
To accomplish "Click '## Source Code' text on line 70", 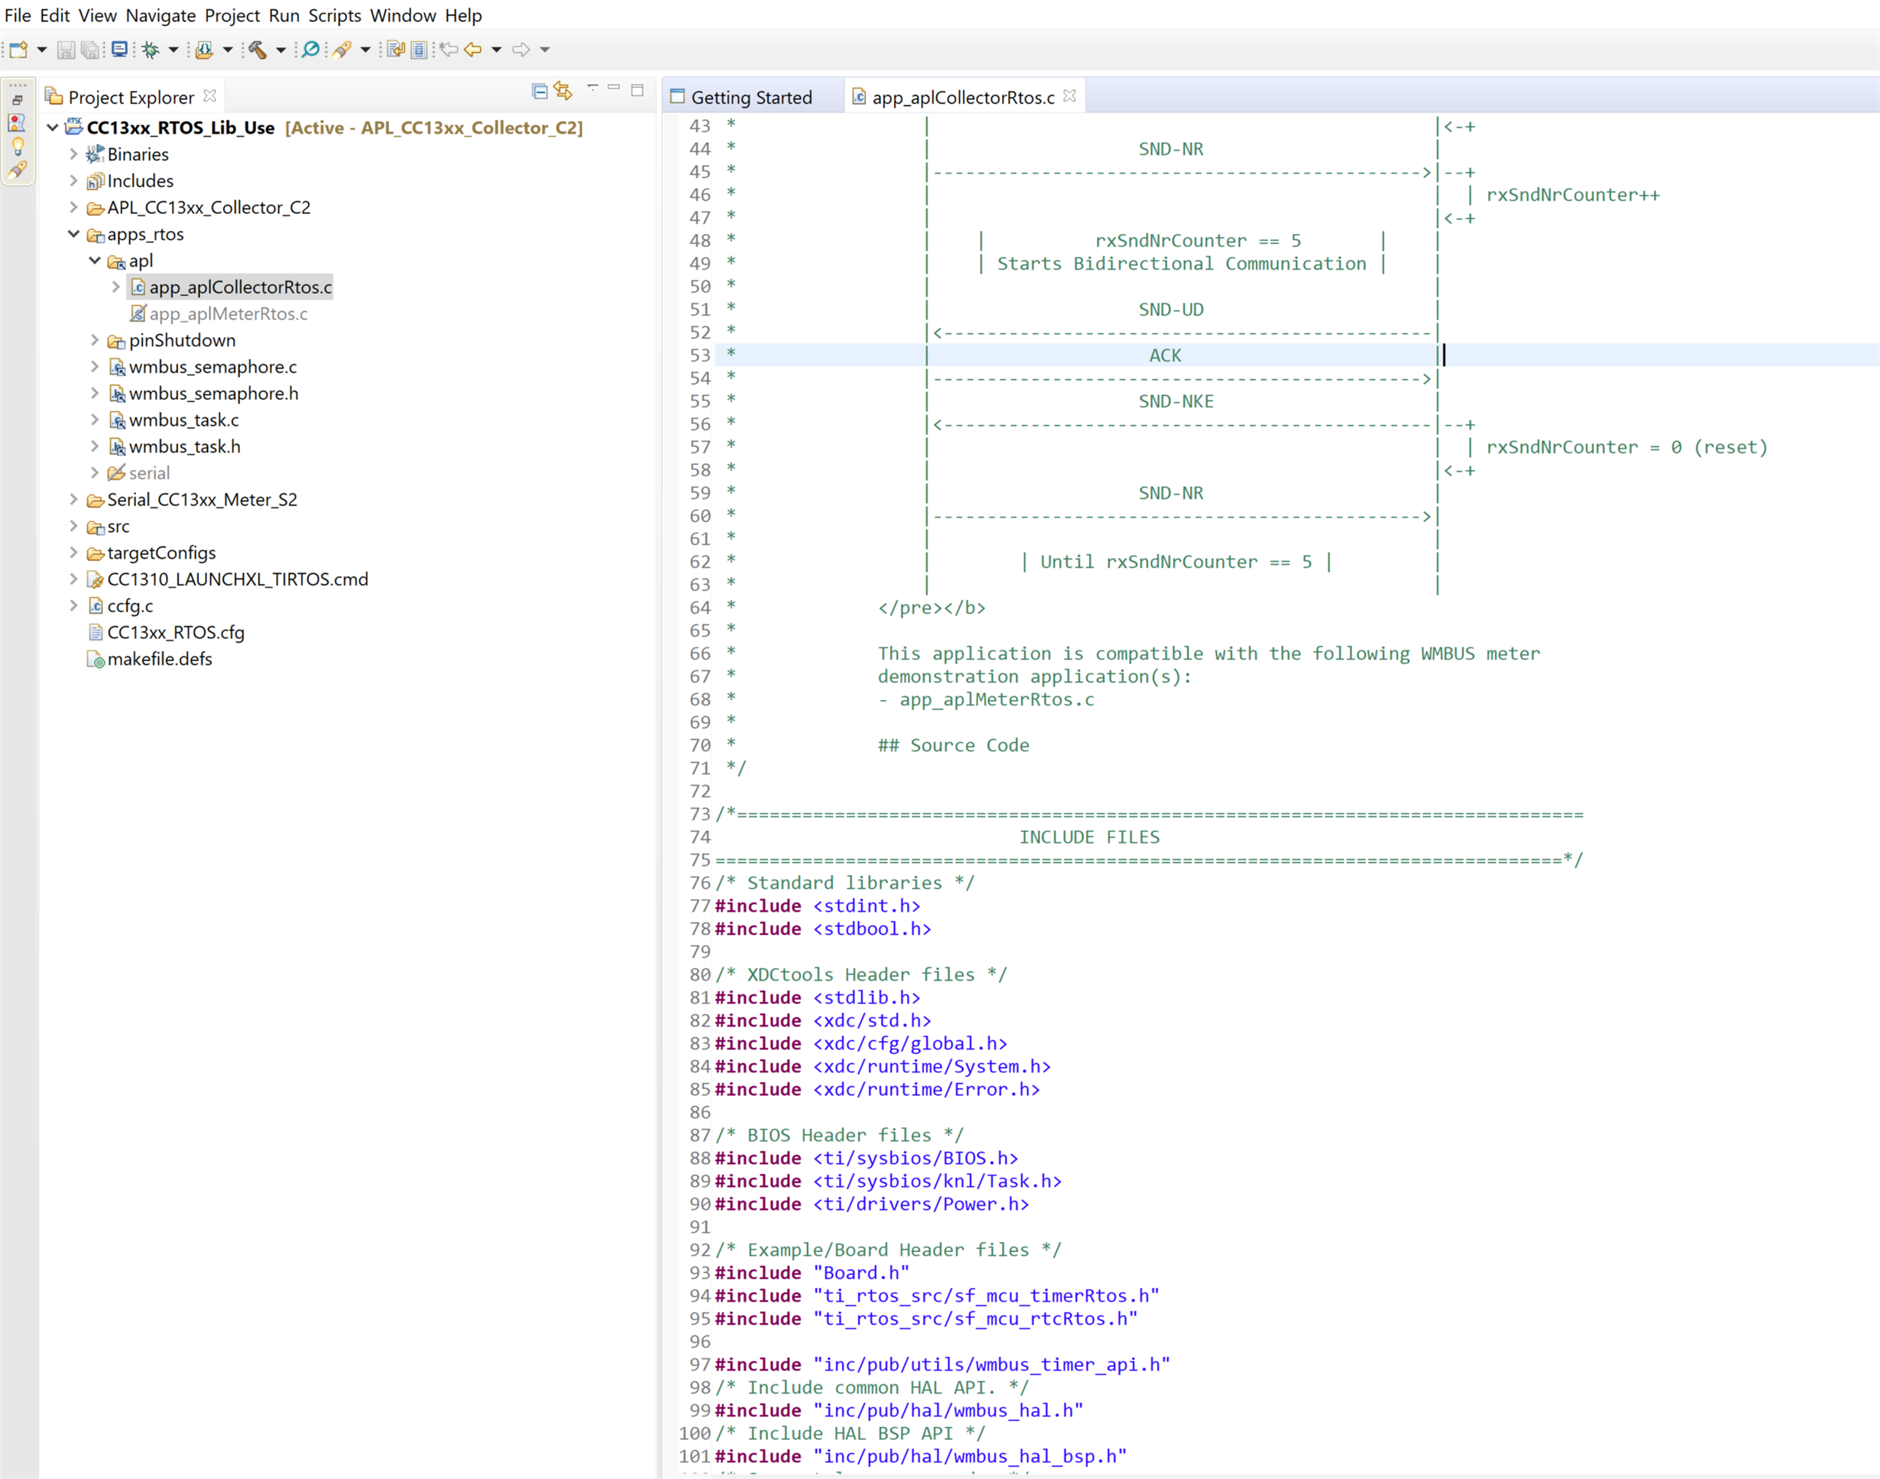I will pos(954,745).
